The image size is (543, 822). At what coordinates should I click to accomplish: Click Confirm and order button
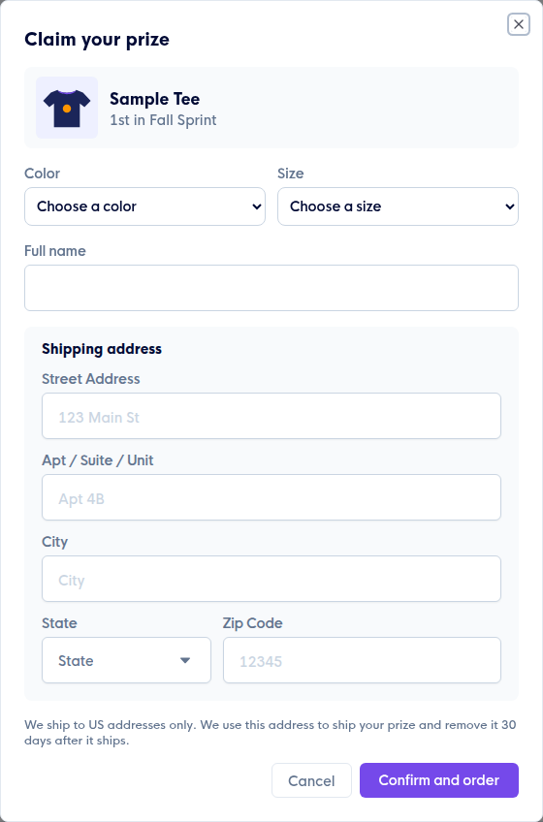439,780
